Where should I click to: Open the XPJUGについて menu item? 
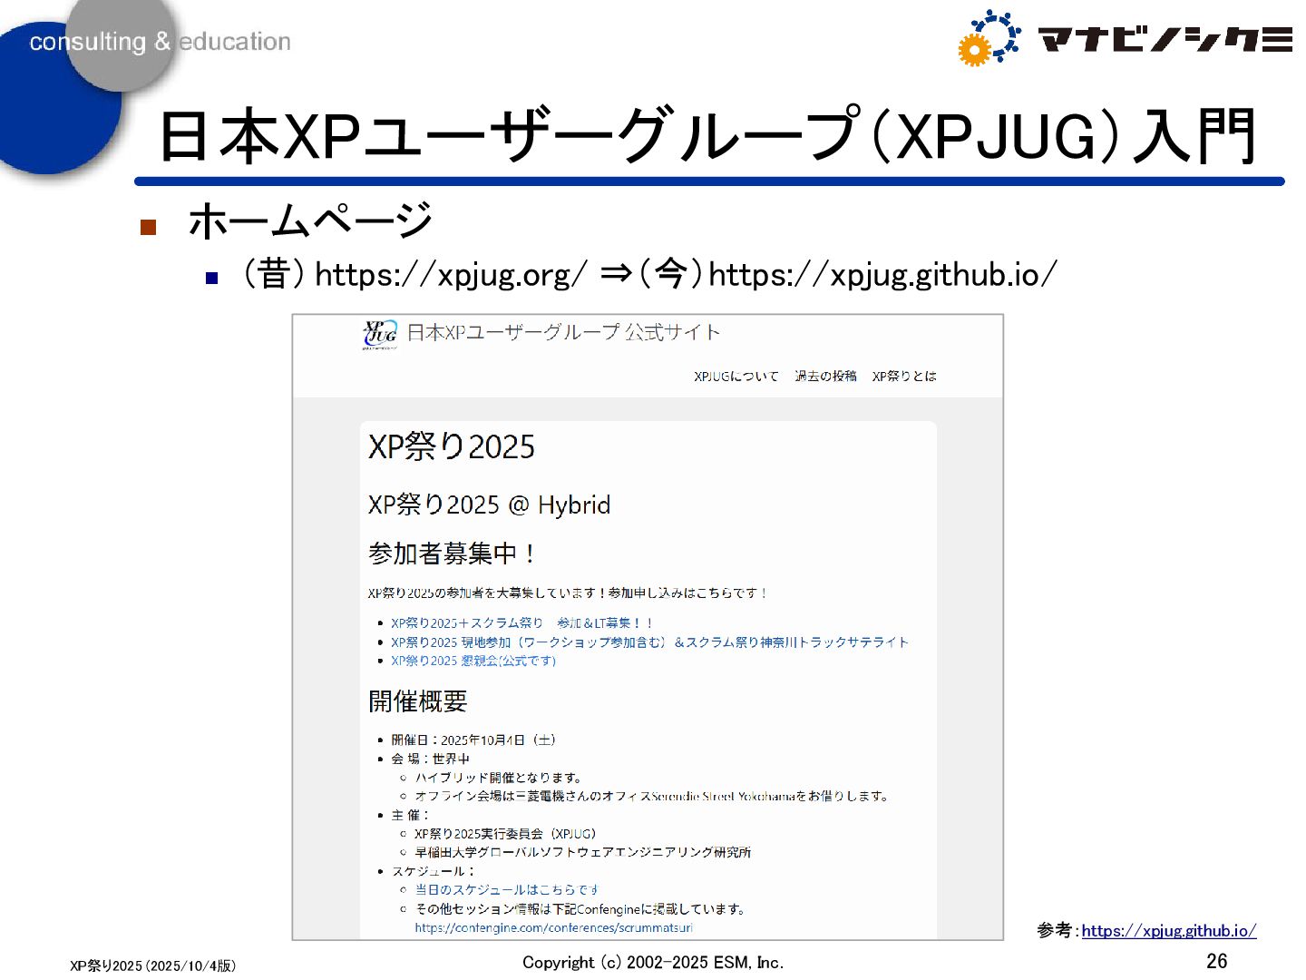tap(736, 376)
